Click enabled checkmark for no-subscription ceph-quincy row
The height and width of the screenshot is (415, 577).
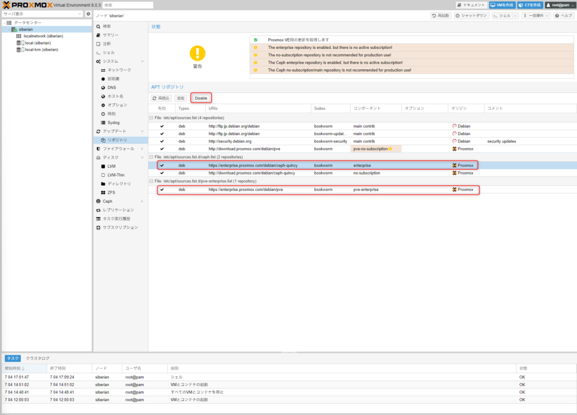click(162, 173)
